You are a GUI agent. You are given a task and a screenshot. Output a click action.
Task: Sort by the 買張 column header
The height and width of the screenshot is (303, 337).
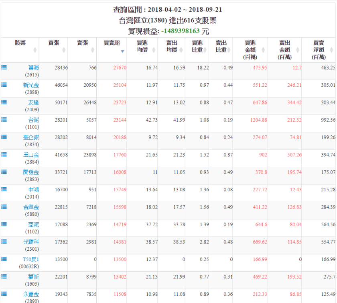point(54,43)
